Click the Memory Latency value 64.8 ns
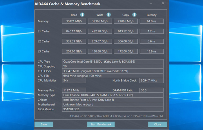Image resolution: width=203 pixels, height=130 pixels. click(x=151, y=21)
